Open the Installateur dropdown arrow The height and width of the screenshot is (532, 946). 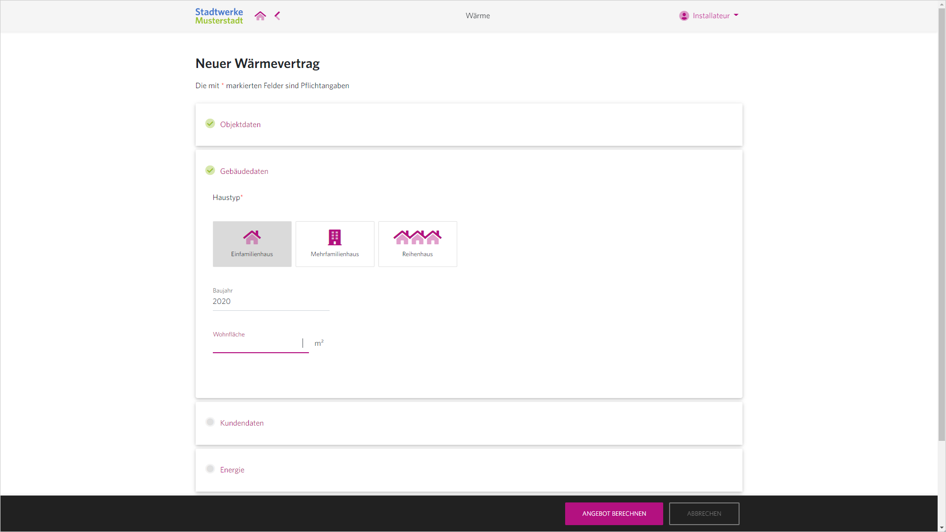(x=736, y=15)
